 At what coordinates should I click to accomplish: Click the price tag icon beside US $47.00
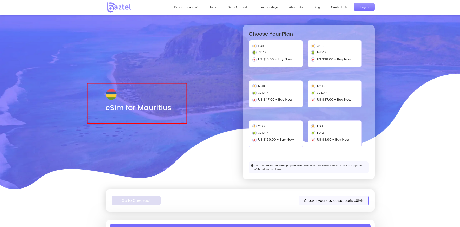click(254, 100)
